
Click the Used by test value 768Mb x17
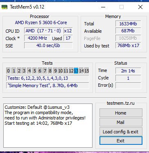click(128, 45)
